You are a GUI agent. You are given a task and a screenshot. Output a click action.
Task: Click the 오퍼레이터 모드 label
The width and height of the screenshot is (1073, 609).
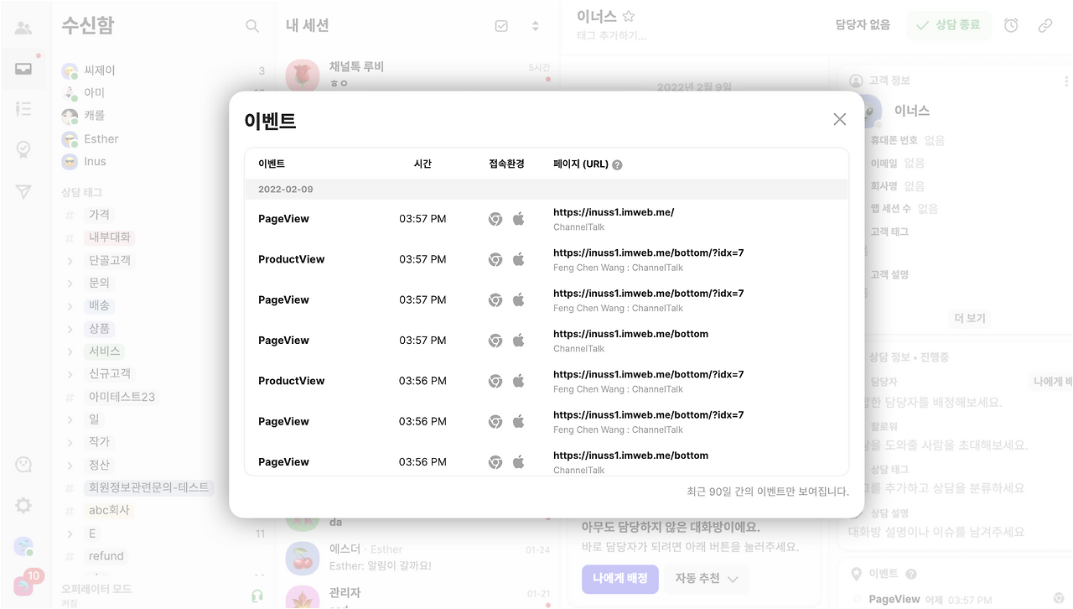(96, 589)
